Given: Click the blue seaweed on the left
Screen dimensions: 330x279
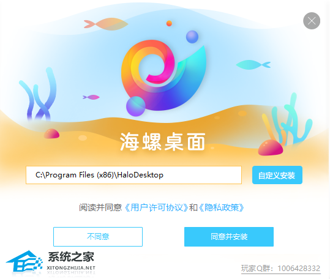Looking at the screenshot, I should (x=39, y=94).
